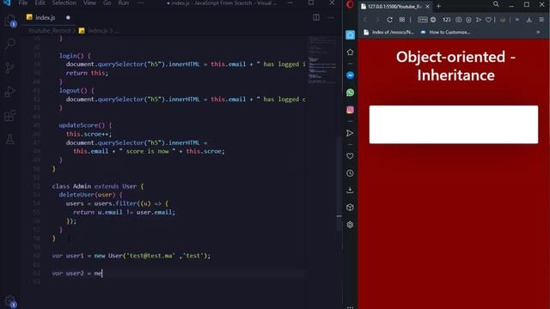Open Downloads in Opera sidebar

pyautogui.click(x=350, y=191)
